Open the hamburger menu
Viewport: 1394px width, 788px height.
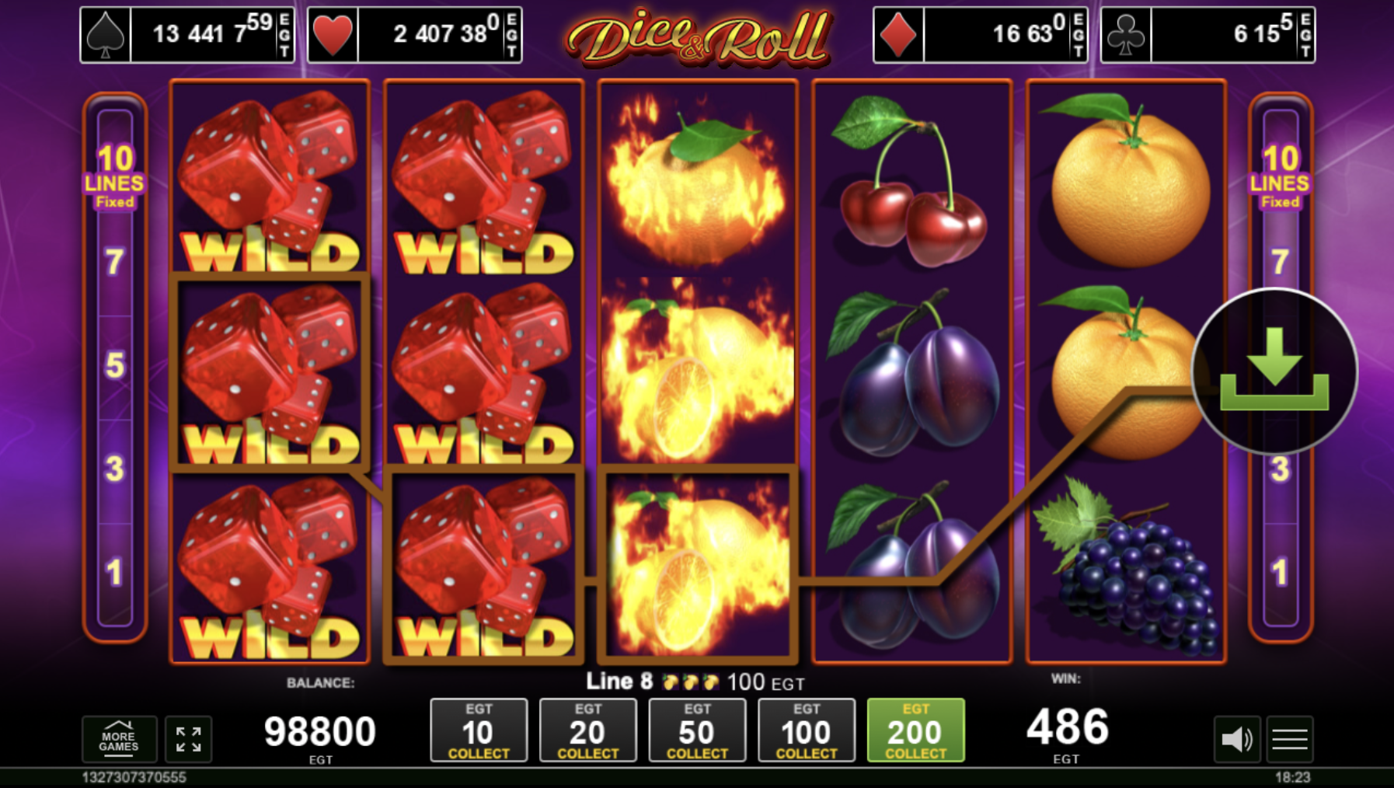coord(1290,738)
